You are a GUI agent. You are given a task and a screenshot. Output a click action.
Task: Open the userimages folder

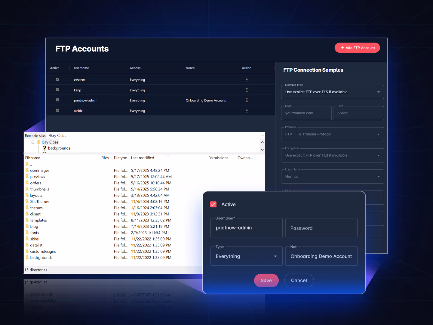coord(40,170)
